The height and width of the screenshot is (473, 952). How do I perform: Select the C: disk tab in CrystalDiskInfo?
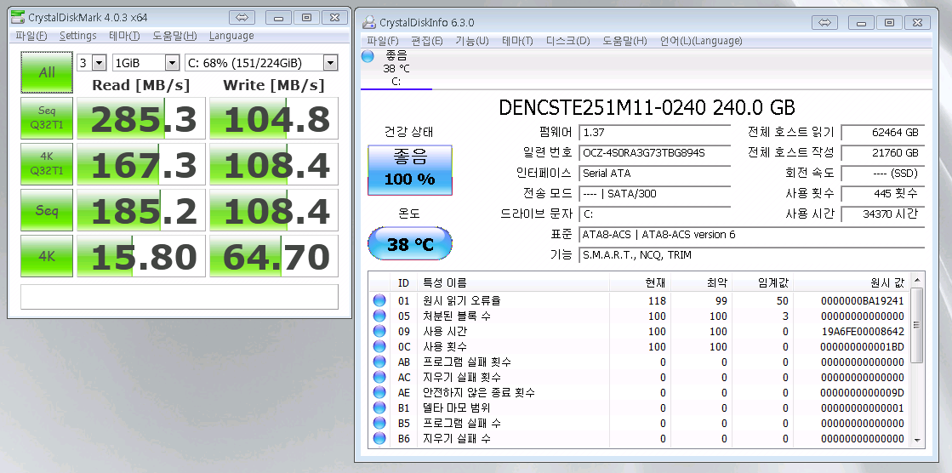coord(396,68)
